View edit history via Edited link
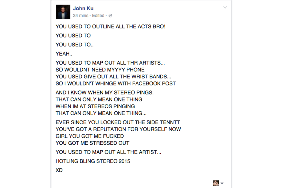Screen dimensions: 283x188 coord(98,16)
